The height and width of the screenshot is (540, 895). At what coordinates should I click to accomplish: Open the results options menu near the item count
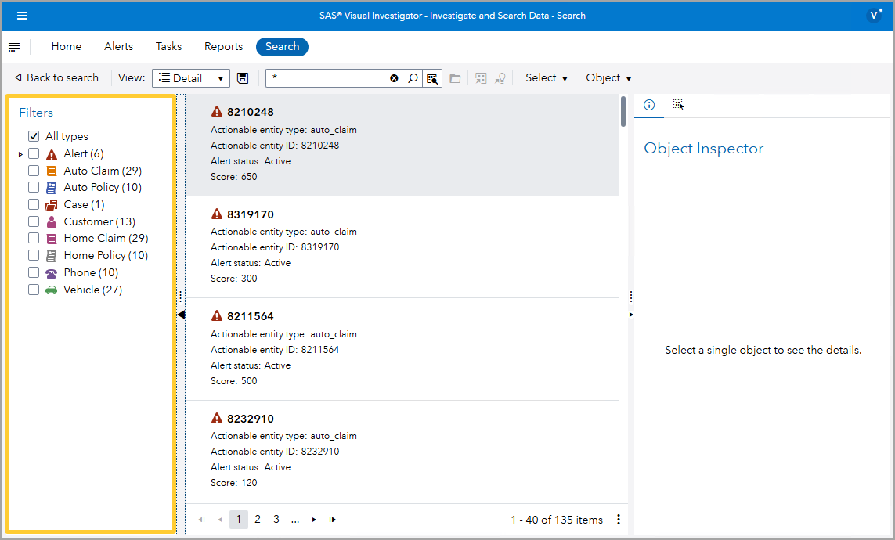coord(619,519)
